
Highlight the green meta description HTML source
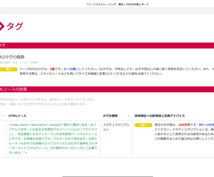53,139
